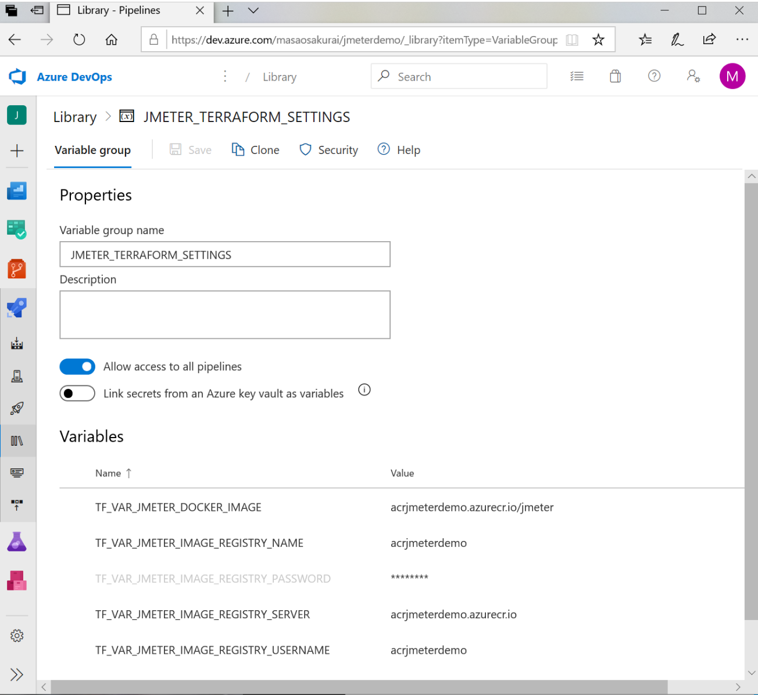Open user settings icon in header

[693, 76]
